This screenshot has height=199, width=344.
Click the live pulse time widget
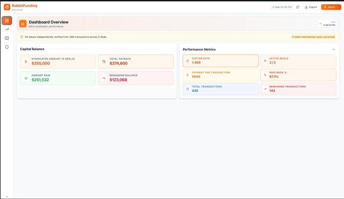(x=328, y=24)
